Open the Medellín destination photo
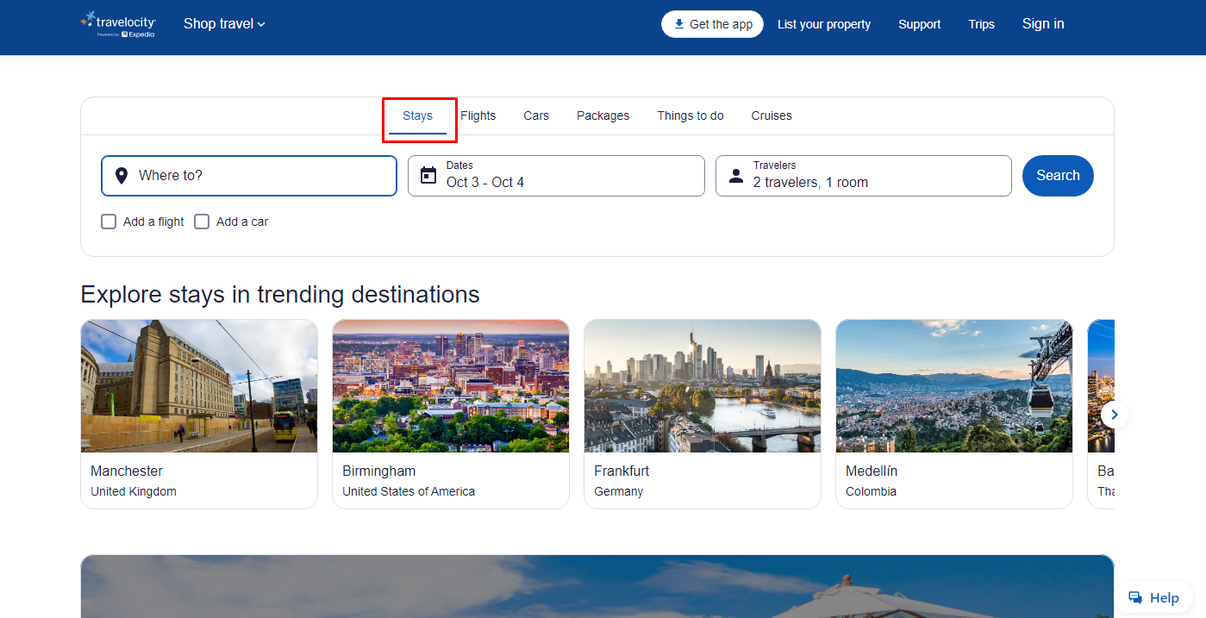1206x618 pixels. click(954, 386)
